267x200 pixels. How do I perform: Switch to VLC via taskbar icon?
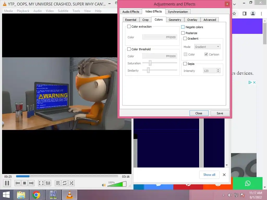tap(70, 195)
